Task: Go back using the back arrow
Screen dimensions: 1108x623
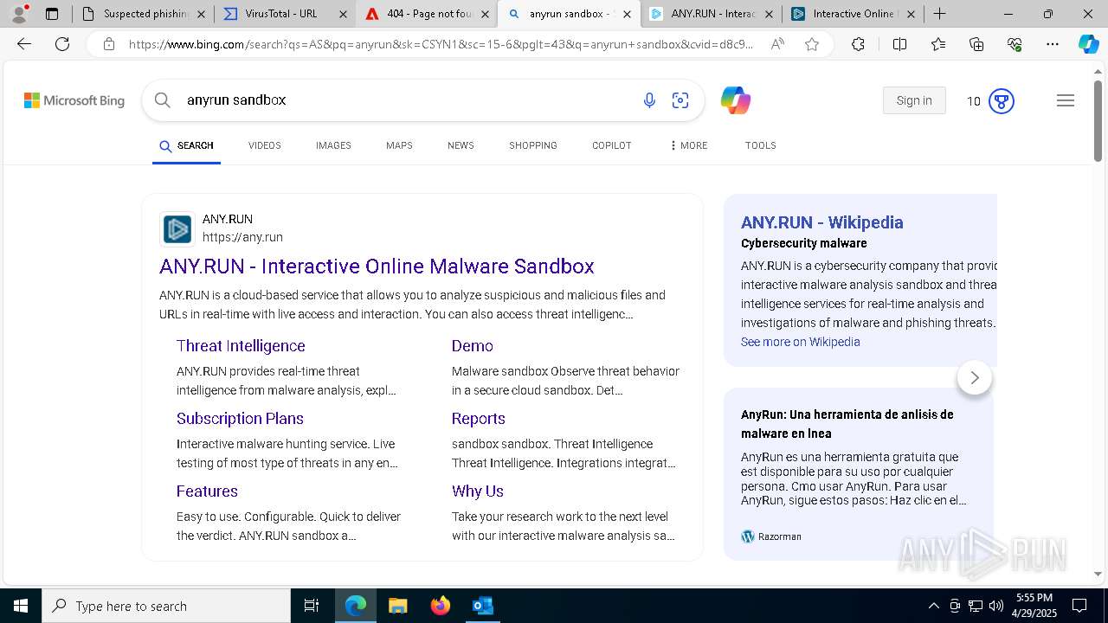Action: [x=24, y=44]
